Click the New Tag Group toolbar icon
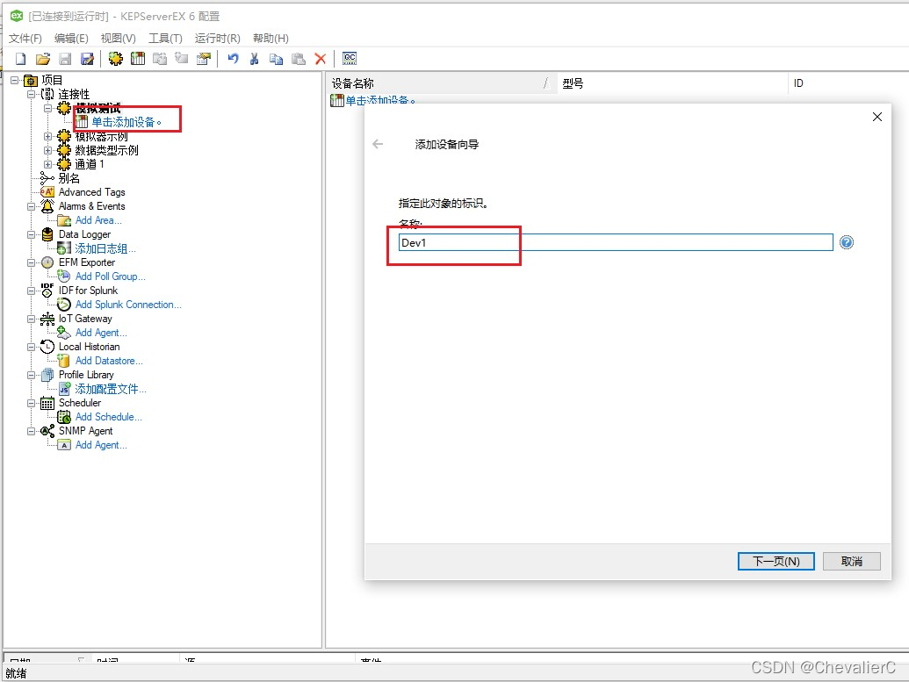This screenshot has width=909, height=682. point(160,59)
